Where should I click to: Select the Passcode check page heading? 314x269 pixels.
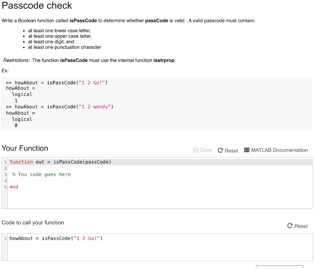tap(37, 5)
